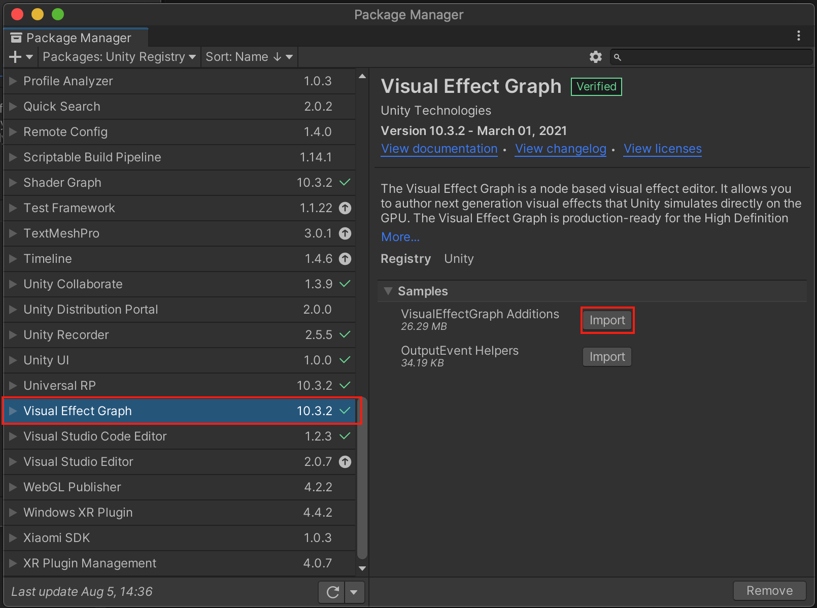Expand the Universal RP package versions

pos(13,386)
